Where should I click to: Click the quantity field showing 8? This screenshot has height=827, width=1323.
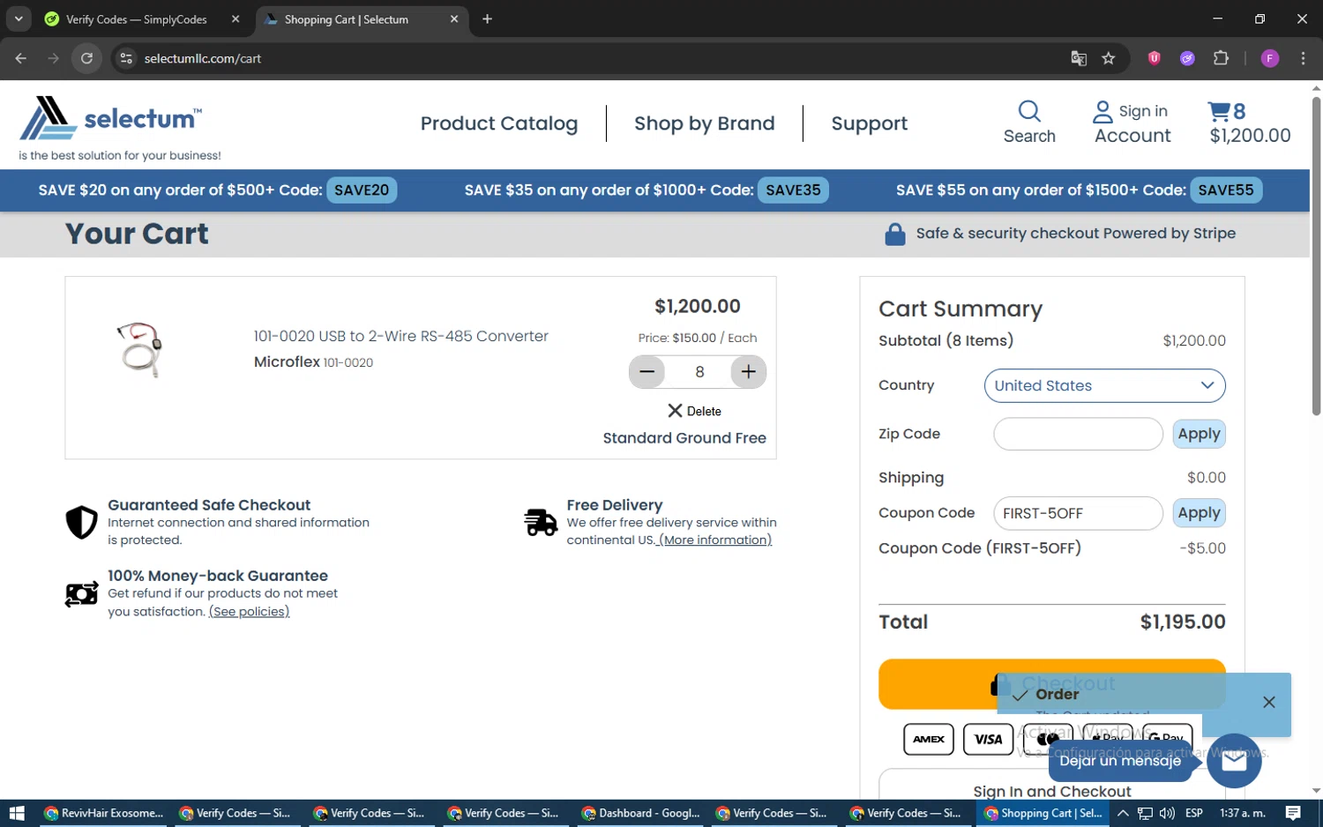pyautogui.click(x=699, y=372)
